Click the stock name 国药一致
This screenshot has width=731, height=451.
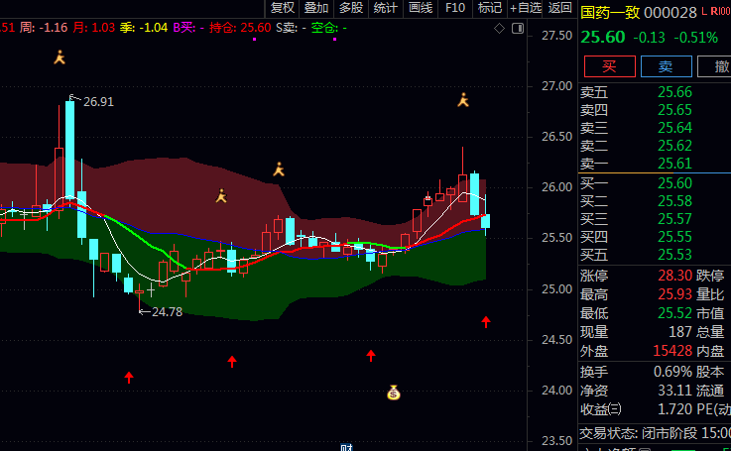point(610,12)
